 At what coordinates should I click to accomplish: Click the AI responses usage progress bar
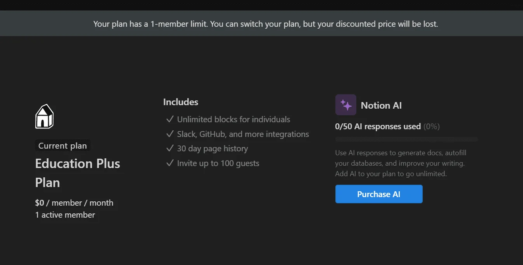click(406, 139)
